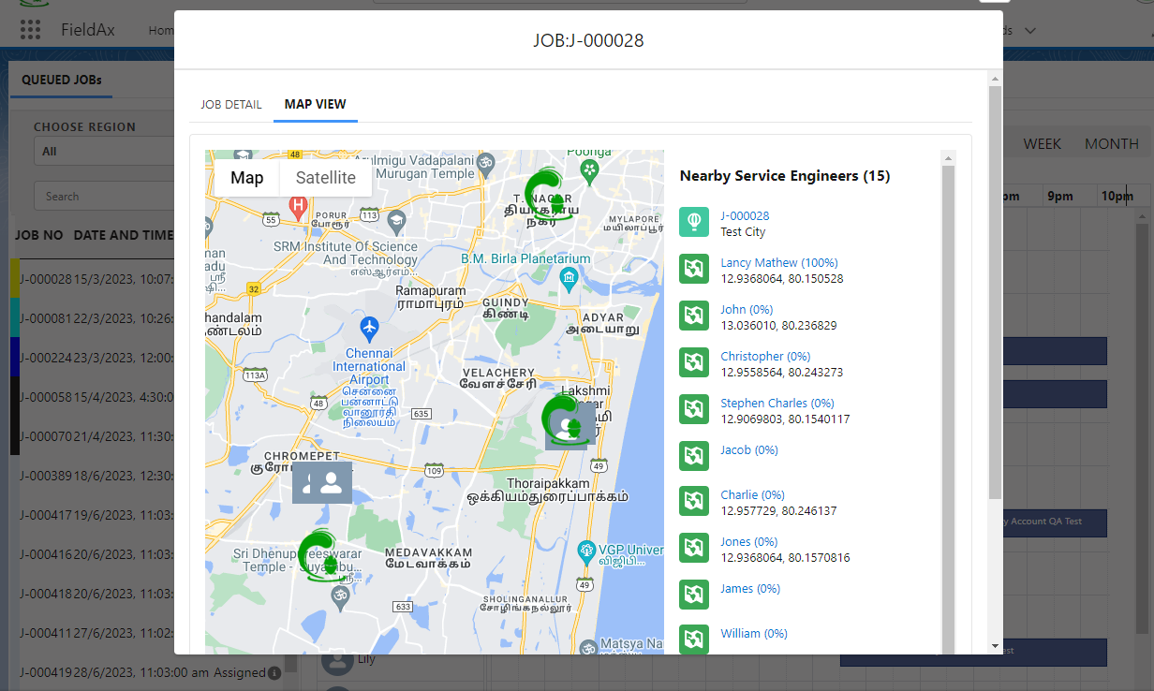Click Stephen Charles's navigation icon
Screen dimensions: 1154x691
pos(694,409)
